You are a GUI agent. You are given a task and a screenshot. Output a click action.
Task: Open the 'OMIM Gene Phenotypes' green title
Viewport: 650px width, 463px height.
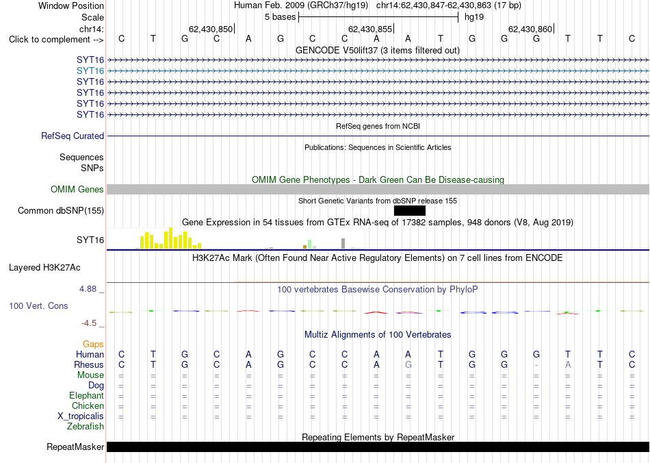(x=378, y=179)
